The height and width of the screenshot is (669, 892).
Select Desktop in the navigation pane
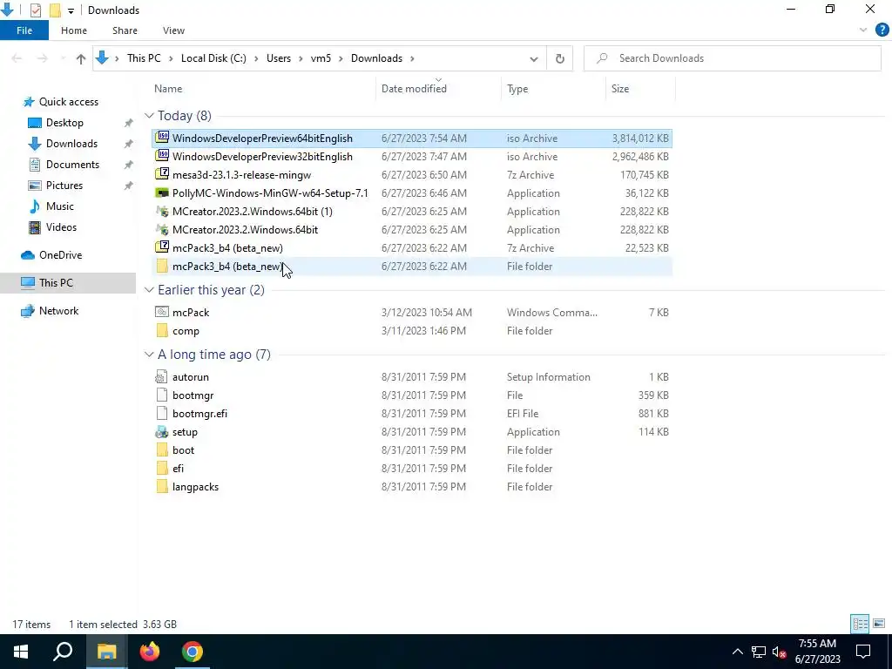click(64, 123)
